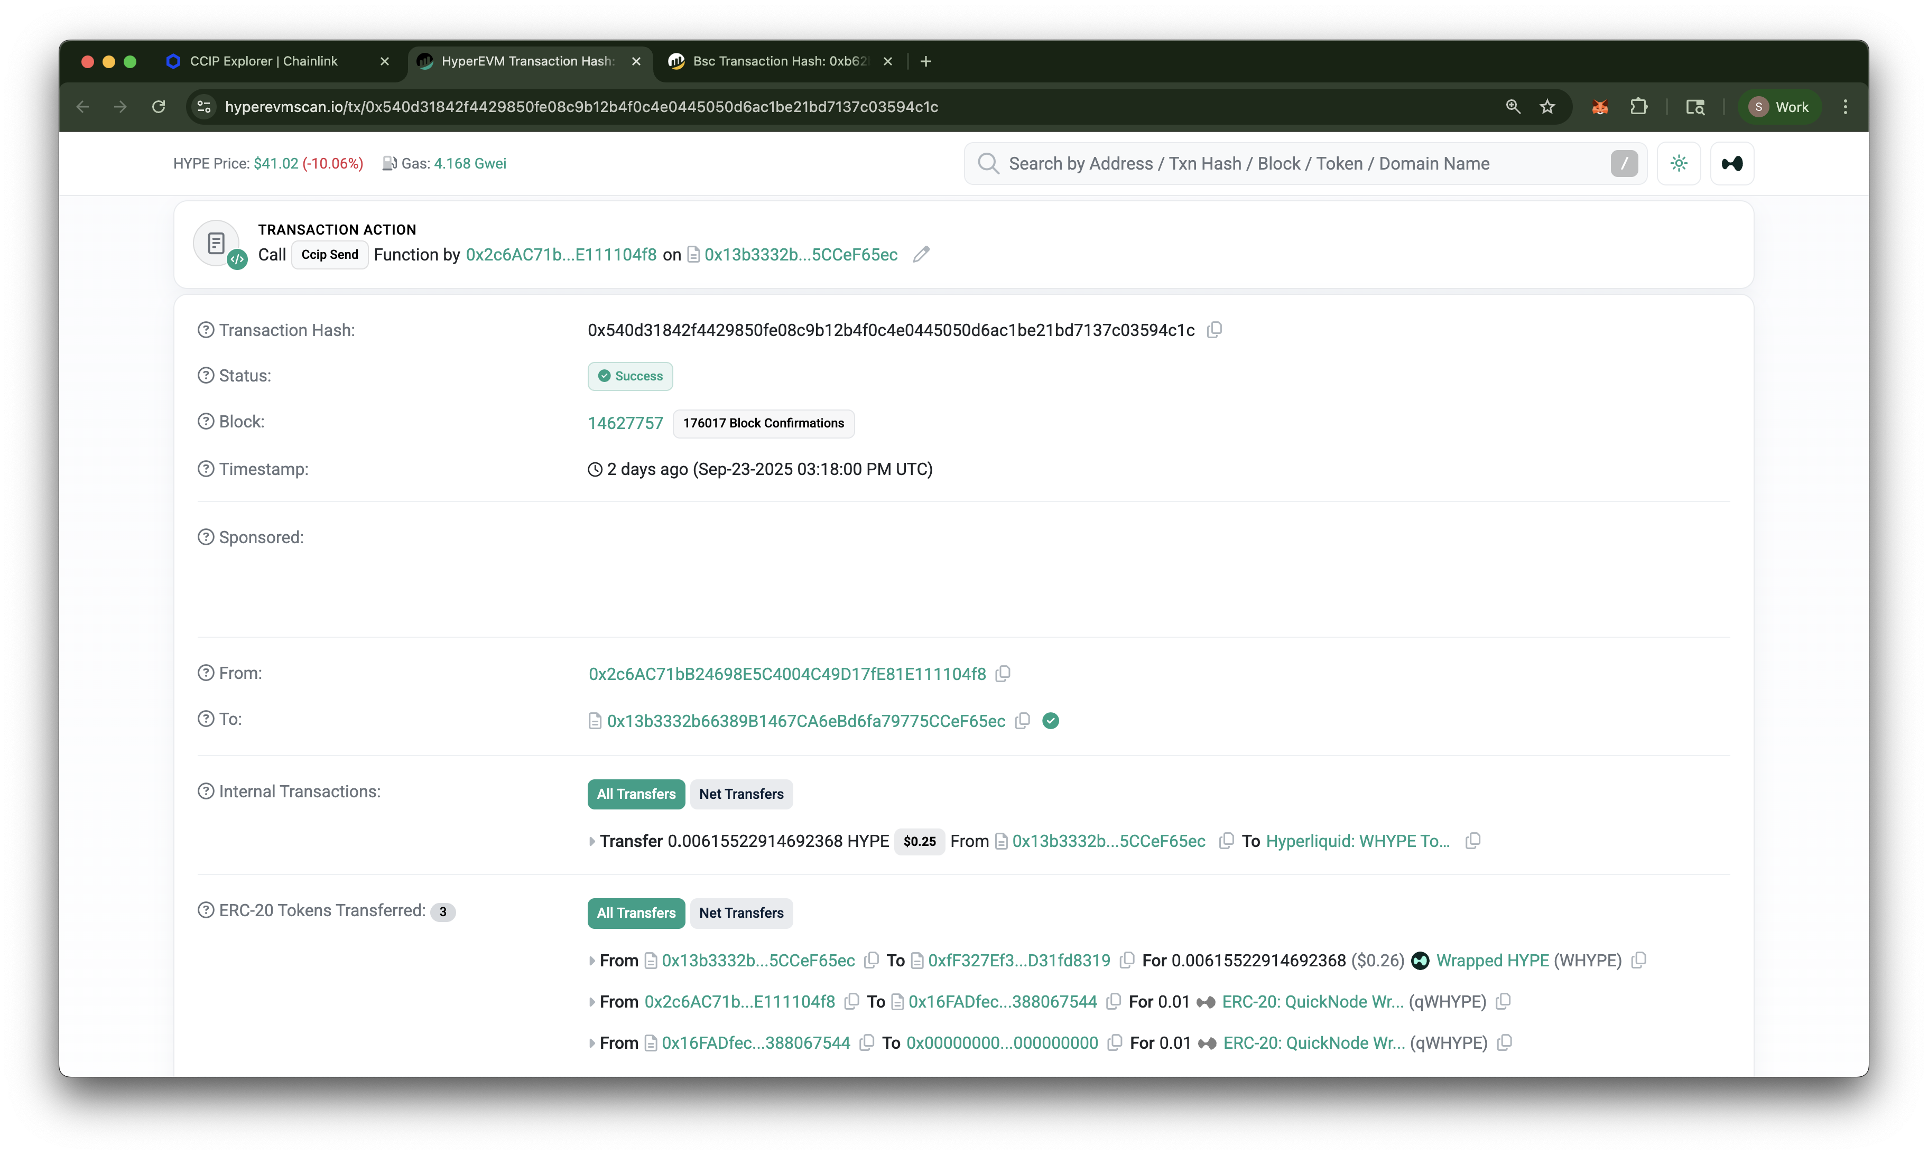Switch to CCIP Explorer Chainlink tab
This screenshot has width=1928, height=1155.
(263, 61)
